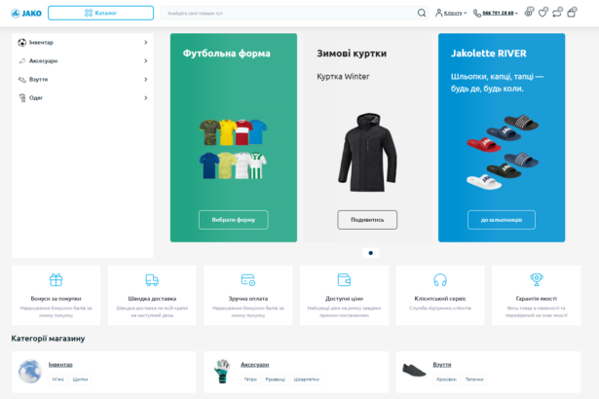Expand the Інвентар sidebar category
Image resolution: width=599 pixels, height=399 pixels.
(145, 43)
